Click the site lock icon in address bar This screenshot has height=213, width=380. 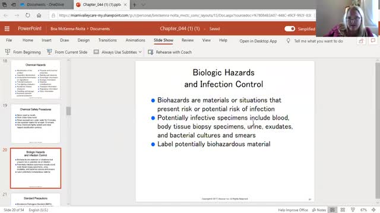[53, 15]
